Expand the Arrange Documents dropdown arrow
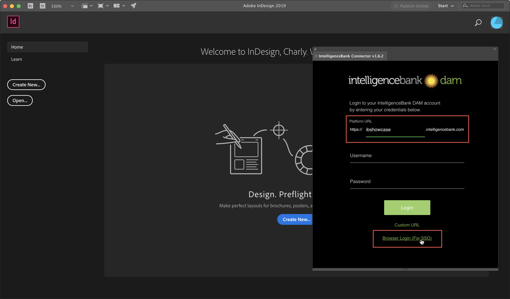The height and width of the screenshot is (299, 510). 124,6
